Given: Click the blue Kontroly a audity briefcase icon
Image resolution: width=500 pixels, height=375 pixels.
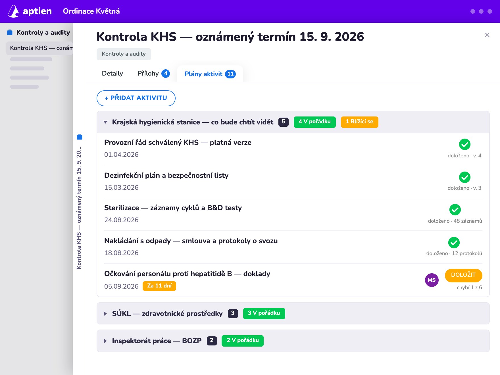Looking at the screenshot, I should pos(10,32).
